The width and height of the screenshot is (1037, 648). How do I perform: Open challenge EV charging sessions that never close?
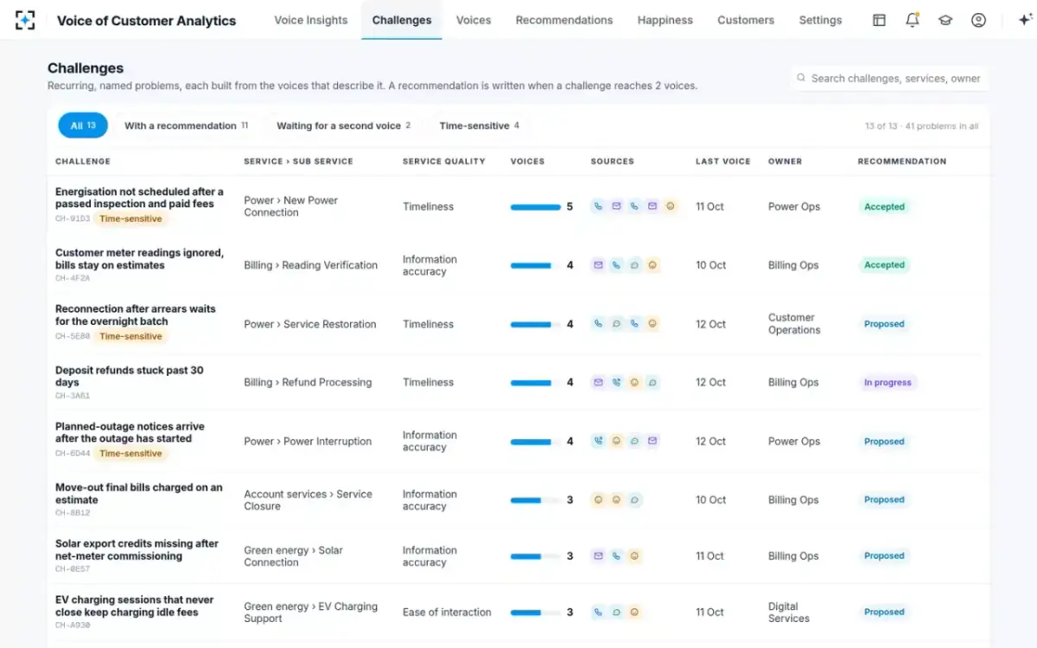(134, 606)
